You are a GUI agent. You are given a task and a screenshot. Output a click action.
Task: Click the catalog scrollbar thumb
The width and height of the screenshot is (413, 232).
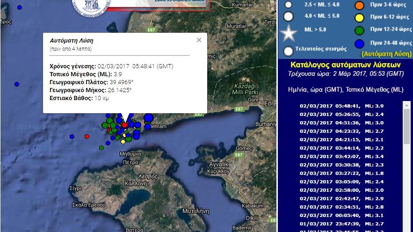[x=406, y=126]
